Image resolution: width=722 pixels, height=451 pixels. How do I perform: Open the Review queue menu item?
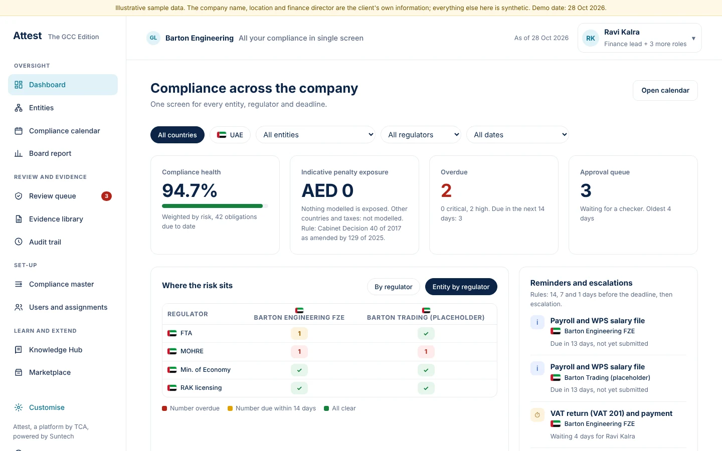tap(63, 196)
